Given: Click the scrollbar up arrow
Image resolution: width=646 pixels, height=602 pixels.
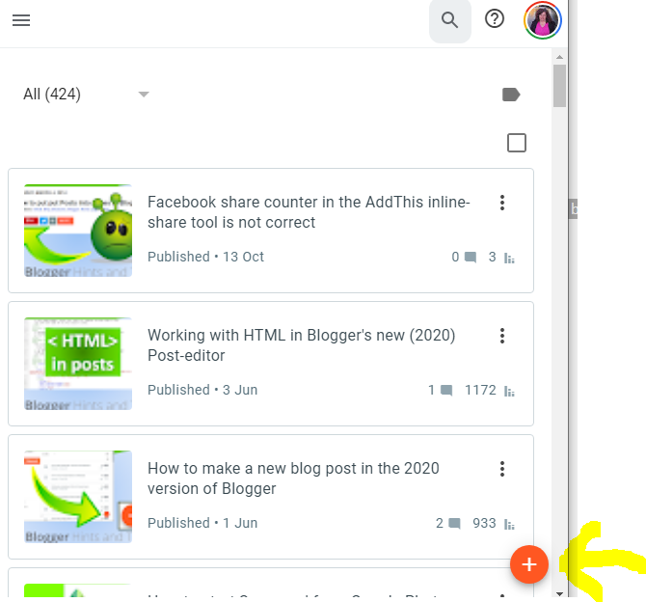Looking at the screenshot, I should (559, 57).
